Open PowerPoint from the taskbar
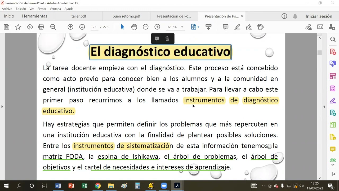 coord(71,186)
